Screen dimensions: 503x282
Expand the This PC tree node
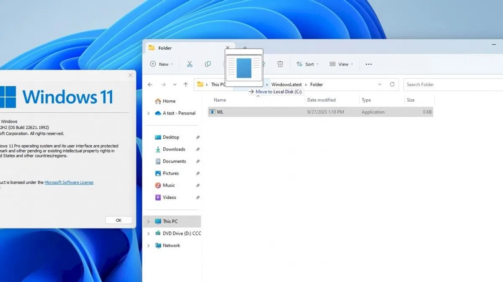(148, 221)
